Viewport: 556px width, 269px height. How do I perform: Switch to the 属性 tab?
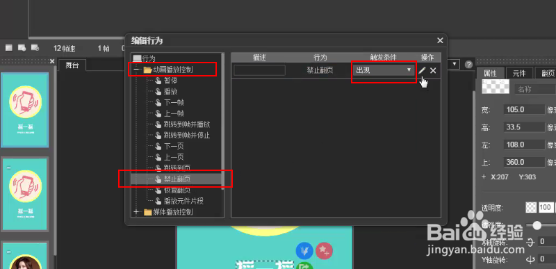491,74
